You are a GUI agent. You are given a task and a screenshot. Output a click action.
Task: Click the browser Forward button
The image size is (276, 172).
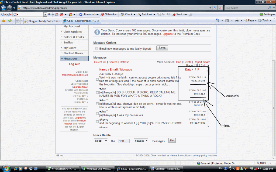click(9, 8)
